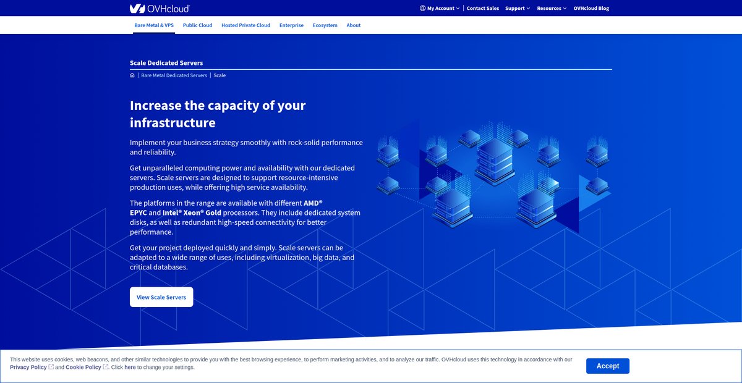Click the OVHcloud logo
The height and width of the screenshot is (383, 742).
(160, 8)
